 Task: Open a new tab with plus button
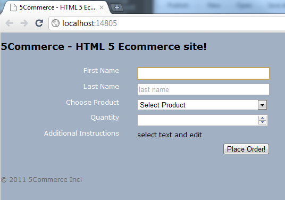tap(117, 7)
